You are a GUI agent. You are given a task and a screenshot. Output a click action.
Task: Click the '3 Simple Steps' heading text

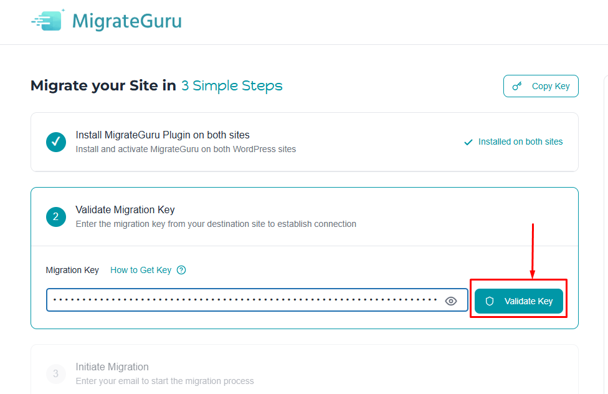pos(232,86)
